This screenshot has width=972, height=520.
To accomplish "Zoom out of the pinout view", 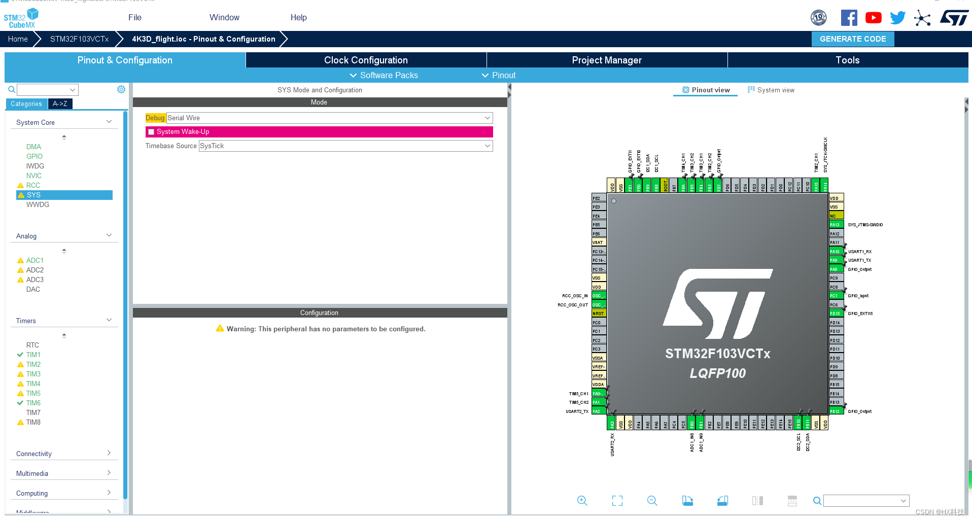I will pos(652,500).
